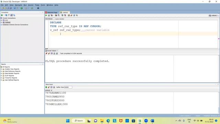
Task: Click the Open folder icon in main toolbar
Action: tap(5, 8)
